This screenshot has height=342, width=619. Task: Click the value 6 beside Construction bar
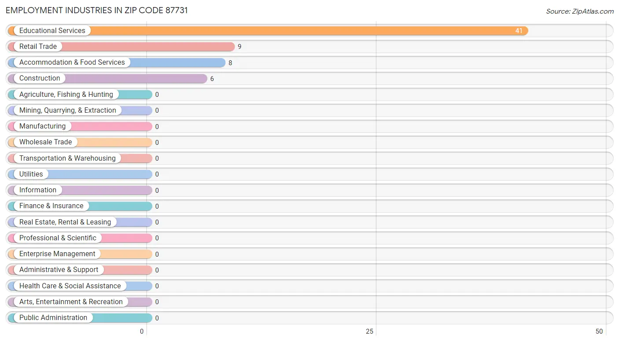point(212,78)
